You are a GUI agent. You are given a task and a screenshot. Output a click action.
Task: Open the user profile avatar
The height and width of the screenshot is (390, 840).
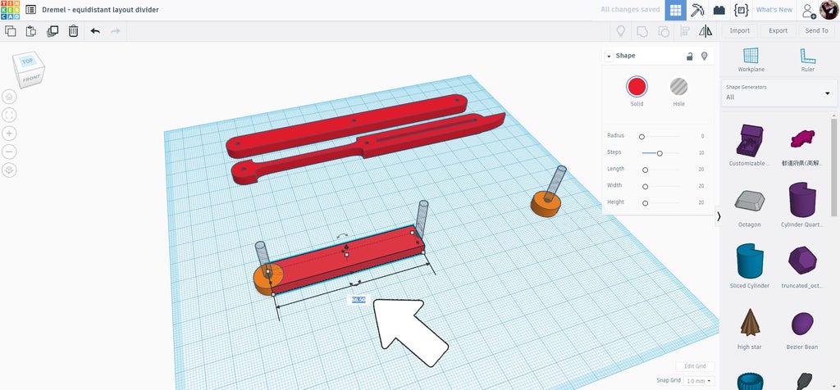pyautogui.click(x=829, y=10)
